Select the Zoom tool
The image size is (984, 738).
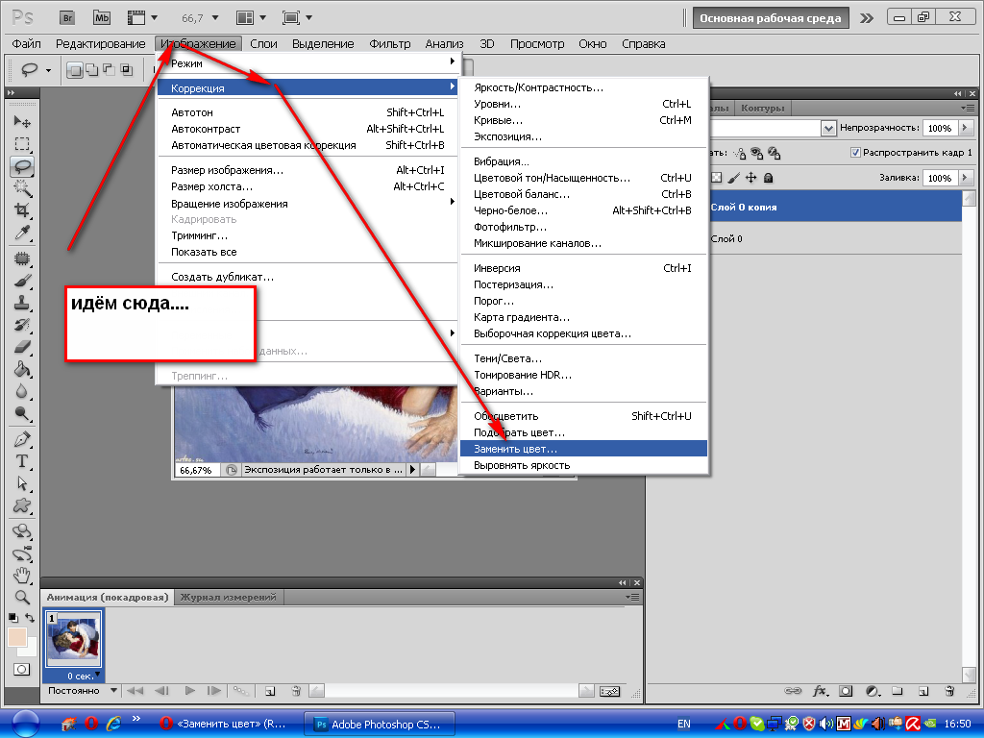[x=23, y=597]
